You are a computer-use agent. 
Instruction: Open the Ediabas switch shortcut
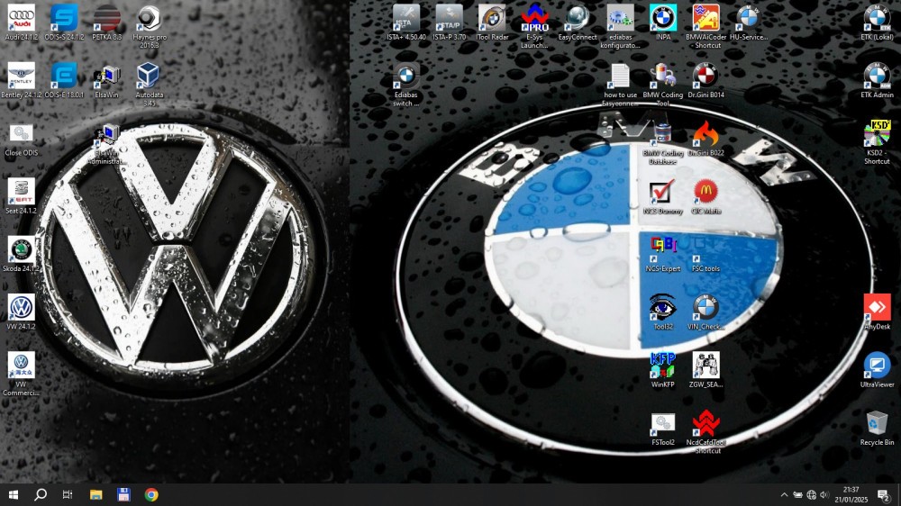point(406,84)
